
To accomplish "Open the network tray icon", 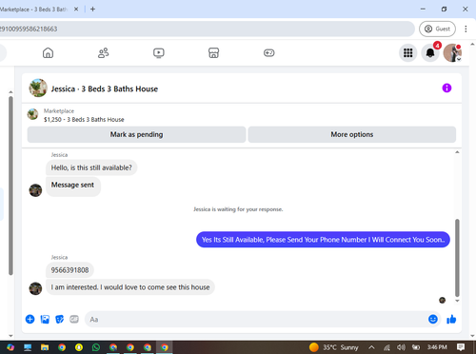I will coord(387,347).
